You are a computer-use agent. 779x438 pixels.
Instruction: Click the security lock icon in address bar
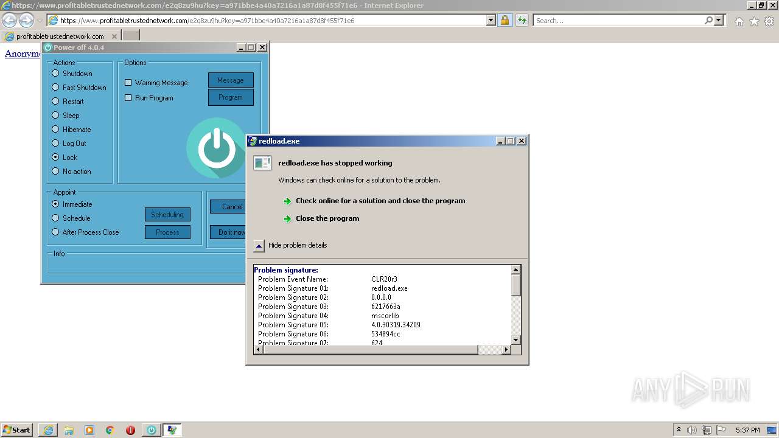(x=505, y=20)
